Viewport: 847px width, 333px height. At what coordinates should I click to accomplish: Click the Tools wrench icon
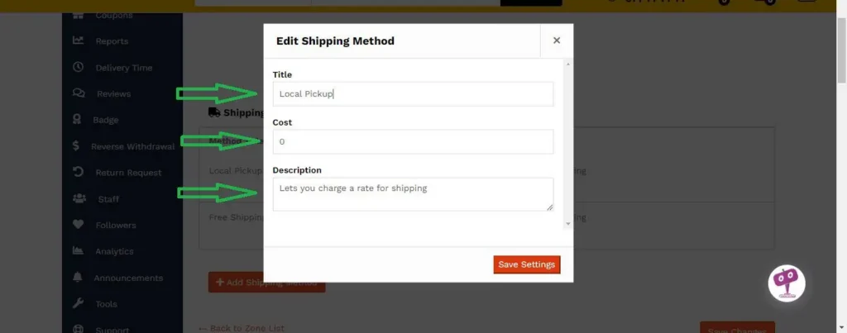[78, 304]
